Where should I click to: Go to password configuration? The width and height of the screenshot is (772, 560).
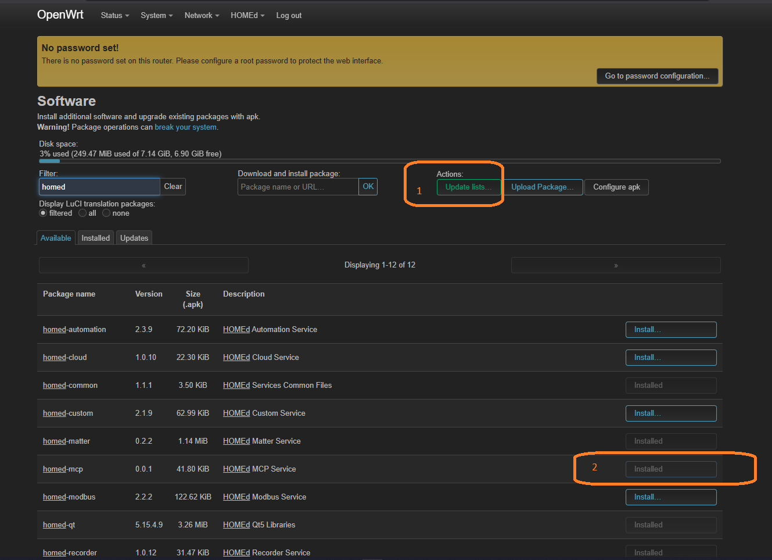[x=657, y=76]
